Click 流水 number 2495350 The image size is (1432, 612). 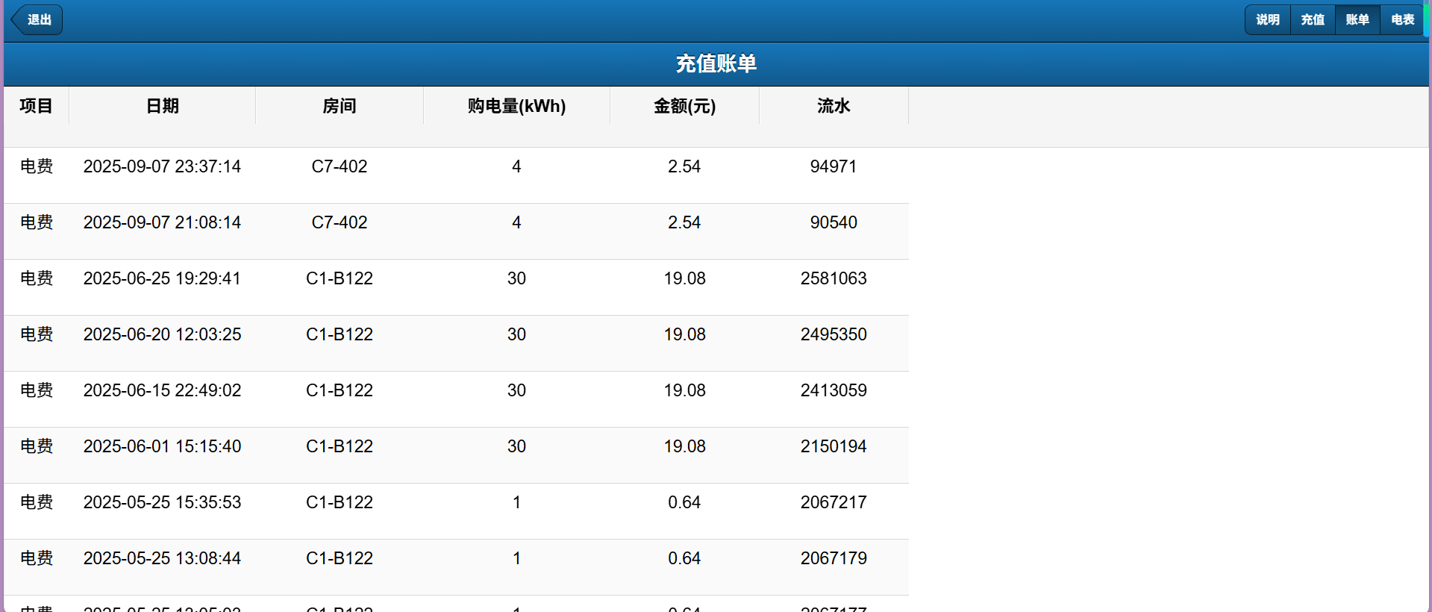pos(834,334)
